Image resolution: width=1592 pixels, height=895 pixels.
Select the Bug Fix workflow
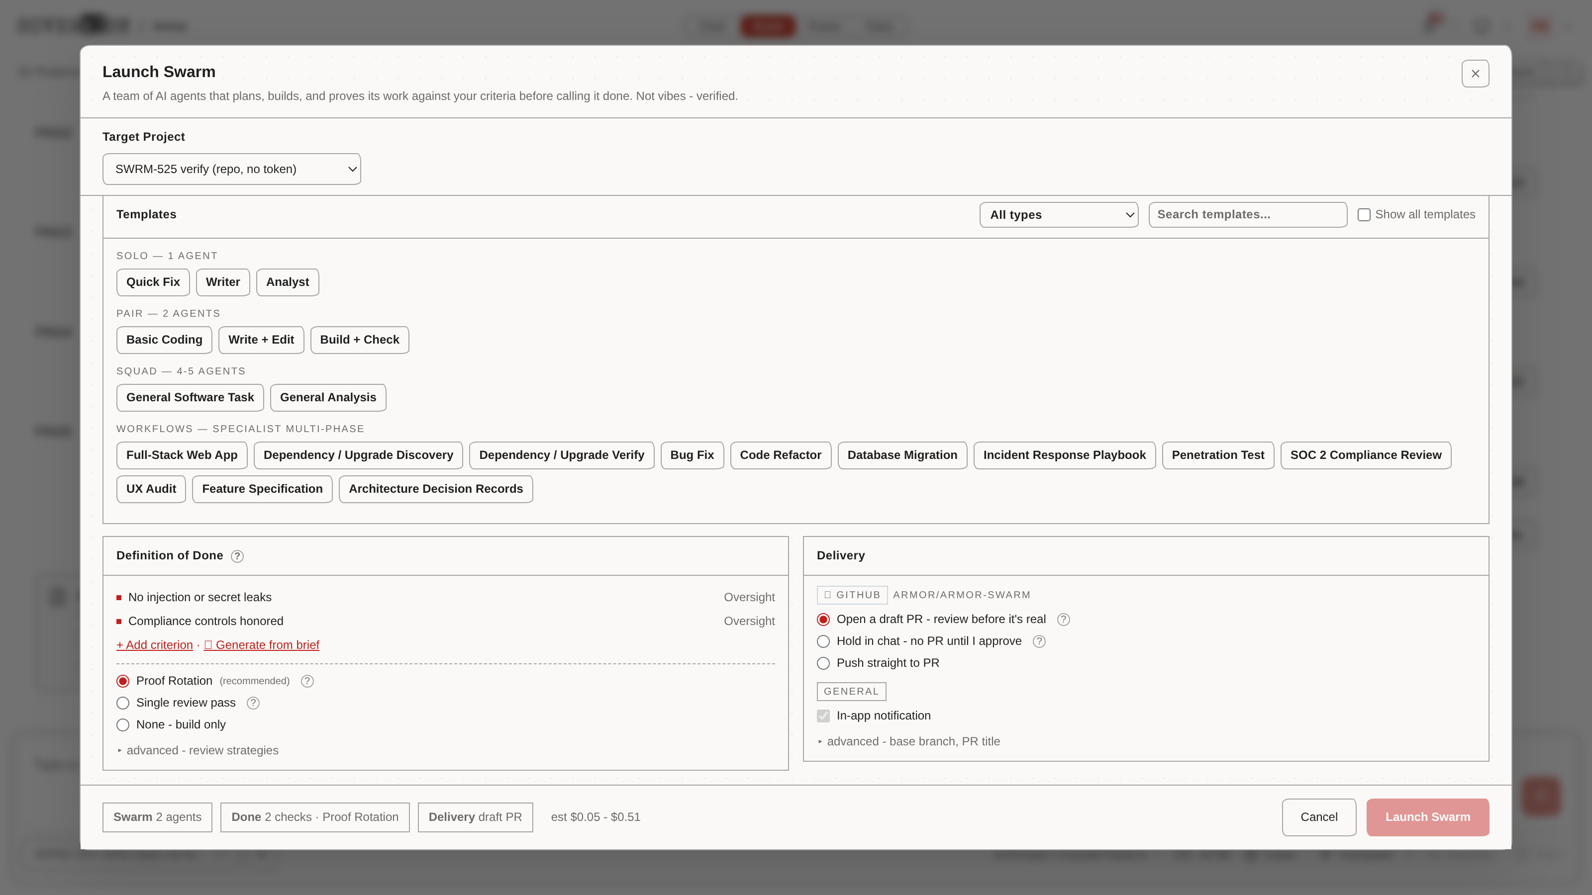click(x=692, y=455)
